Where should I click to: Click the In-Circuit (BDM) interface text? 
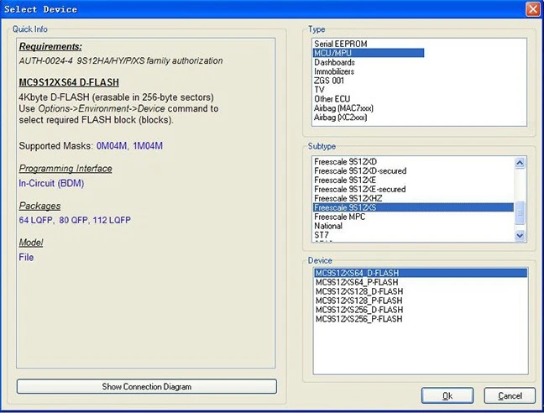coord(51,183)
